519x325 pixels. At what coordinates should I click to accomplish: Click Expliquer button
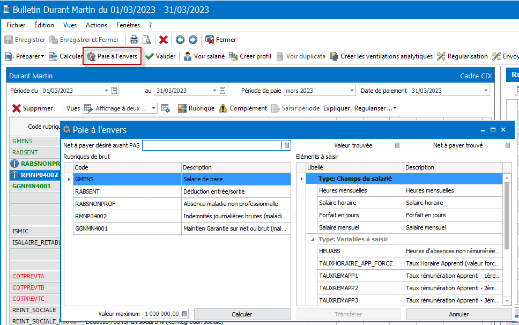coord(336,108)
